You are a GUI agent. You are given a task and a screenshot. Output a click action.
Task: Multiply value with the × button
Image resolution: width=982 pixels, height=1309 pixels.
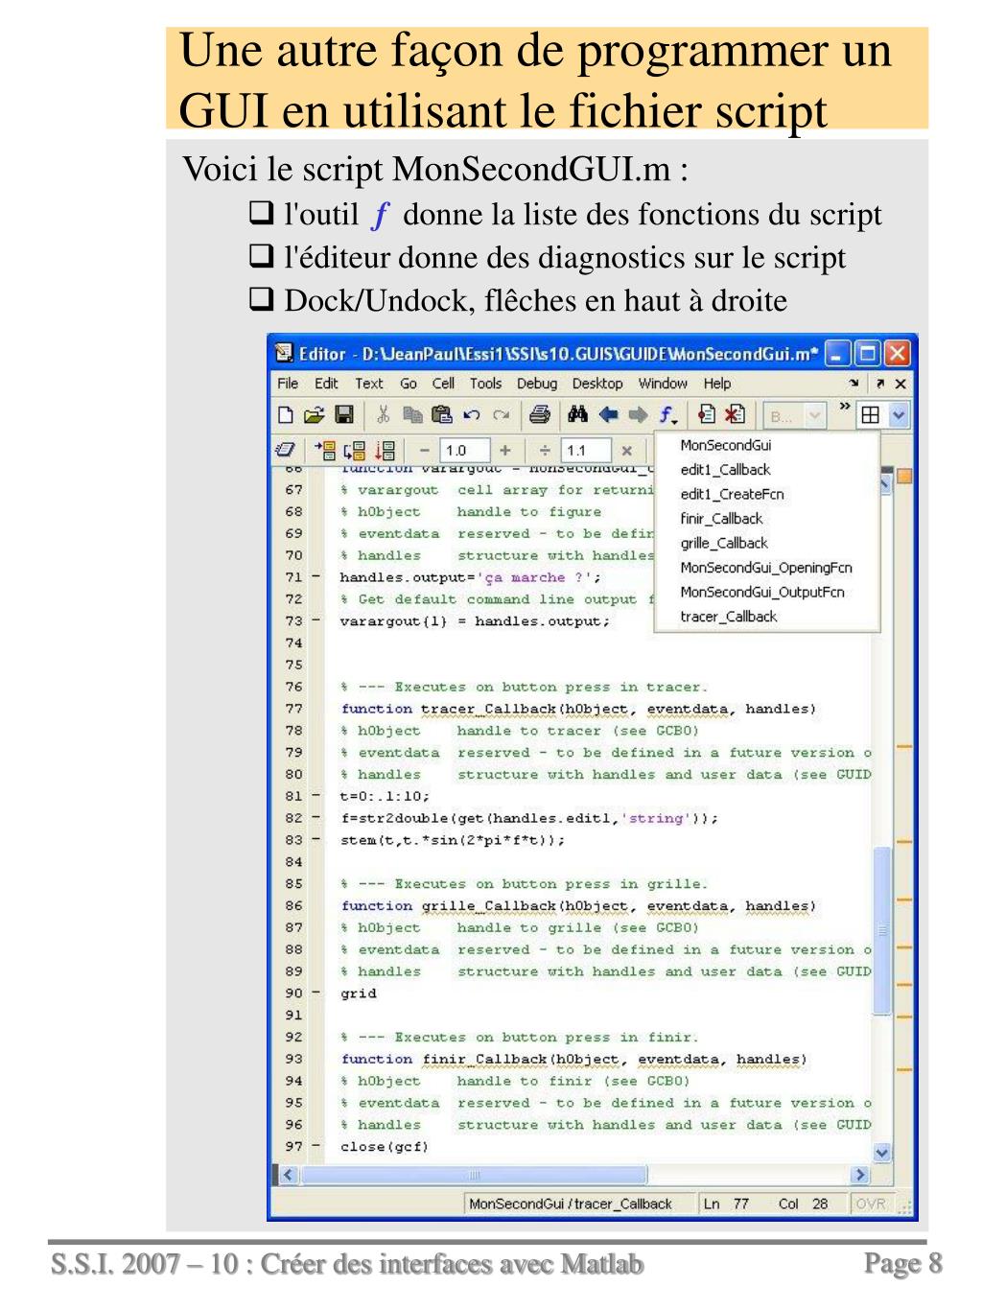click(626, 450)
